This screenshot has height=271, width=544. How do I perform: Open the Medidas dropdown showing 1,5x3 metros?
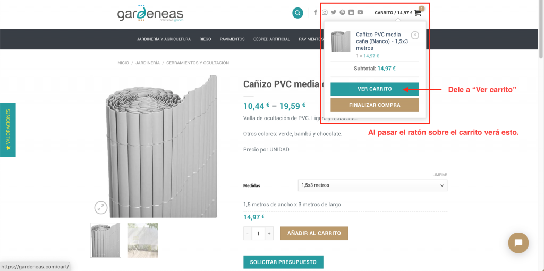click(x=372, y=185)
